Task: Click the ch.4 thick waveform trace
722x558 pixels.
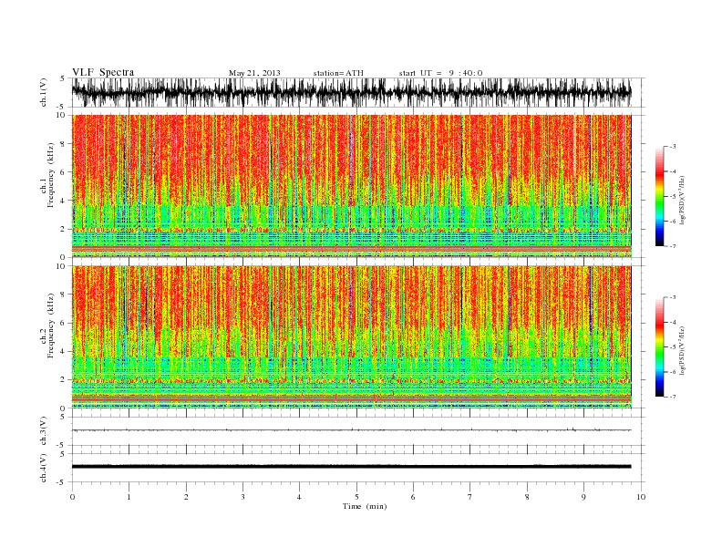Action: click(351, 467)
